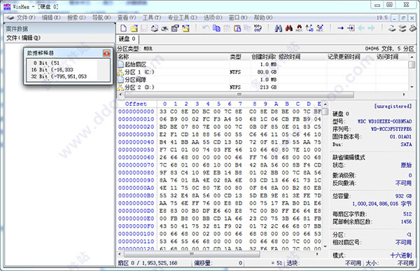420x271 pixels.
Task: Click the Offset column header
Action: click(x=136, y=104)
